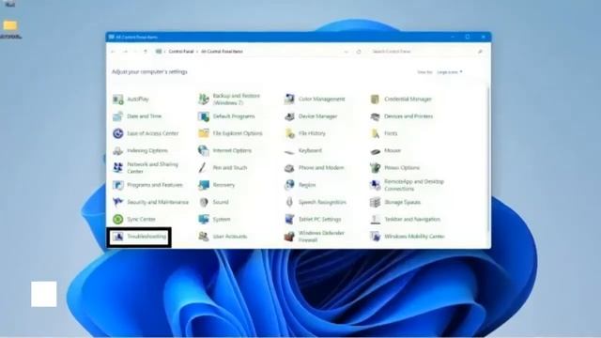Click the Forward navigation arrow

(x=125, y=52)
